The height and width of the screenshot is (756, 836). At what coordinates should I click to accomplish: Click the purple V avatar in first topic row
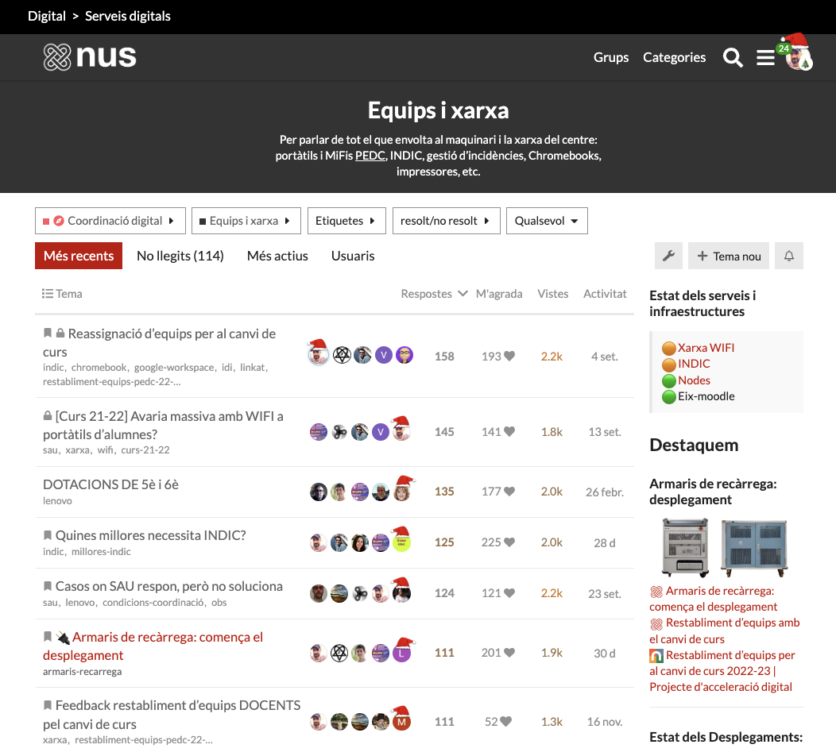(384, 356)
